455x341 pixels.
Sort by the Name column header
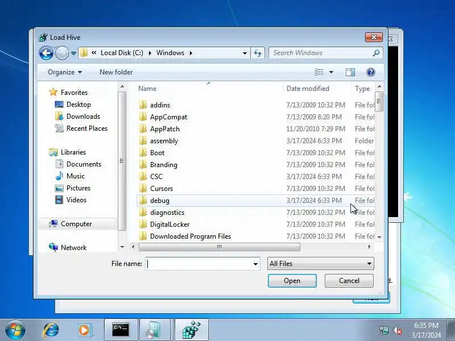click(147, 89)
